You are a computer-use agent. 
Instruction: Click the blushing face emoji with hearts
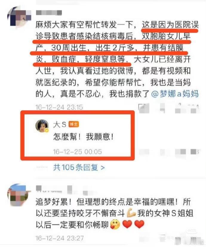tap(115, 225)
